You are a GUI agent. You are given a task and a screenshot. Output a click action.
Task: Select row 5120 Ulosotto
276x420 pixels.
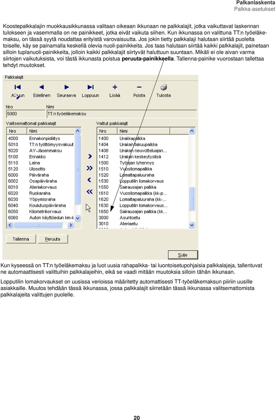click(x=41, y=169)
